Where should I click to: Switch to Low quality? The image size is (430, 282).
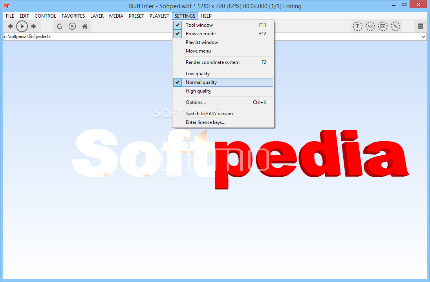(x=223, y=74)
